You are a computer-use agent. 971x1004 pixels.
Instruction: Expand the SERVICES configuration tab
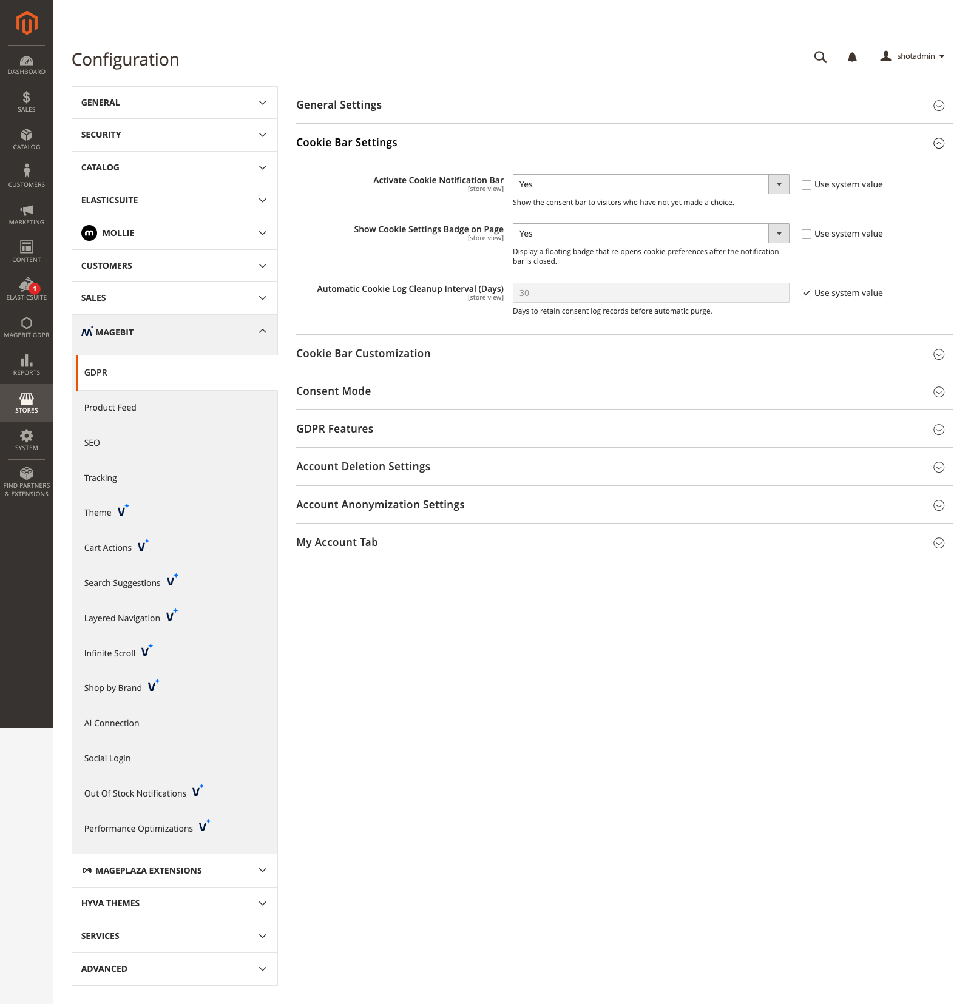click(175, 936)
